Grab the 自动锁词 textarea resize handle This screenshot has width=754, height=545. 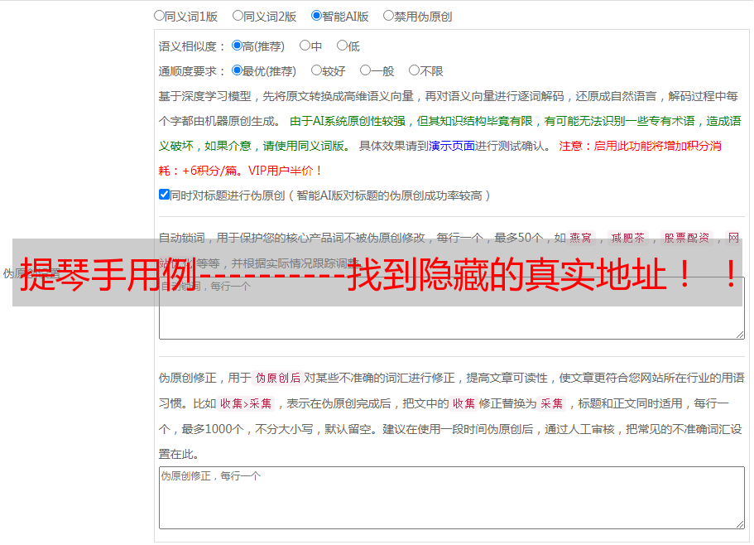click(x=740, y=335)
